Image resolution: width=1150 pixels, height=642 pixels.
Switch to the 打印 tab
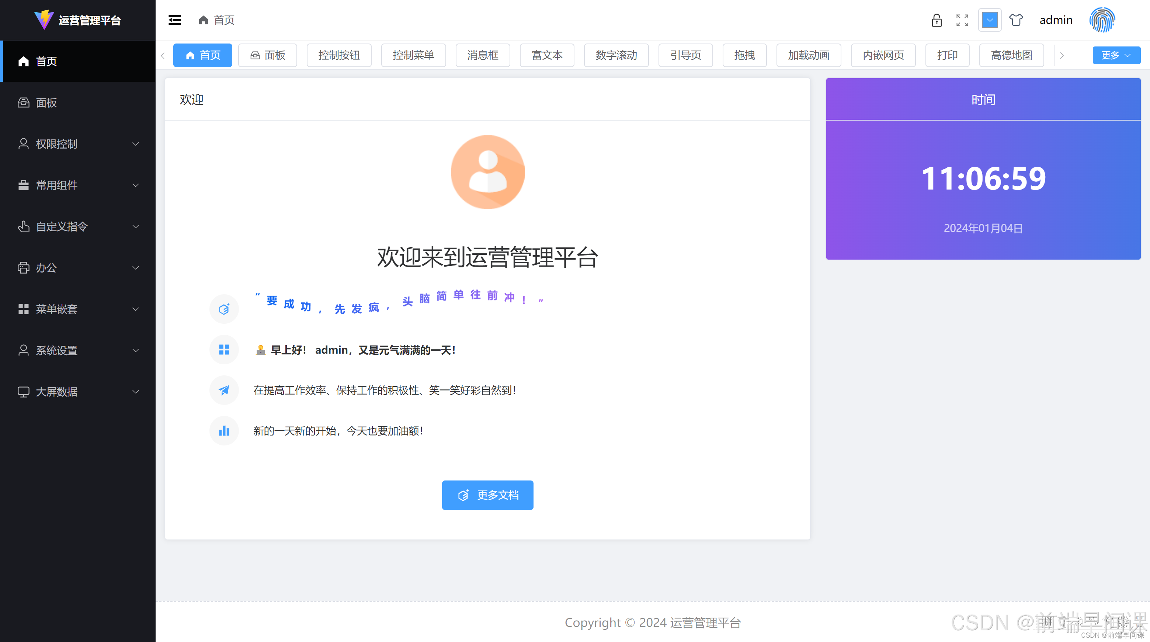(x=947, y=55)
